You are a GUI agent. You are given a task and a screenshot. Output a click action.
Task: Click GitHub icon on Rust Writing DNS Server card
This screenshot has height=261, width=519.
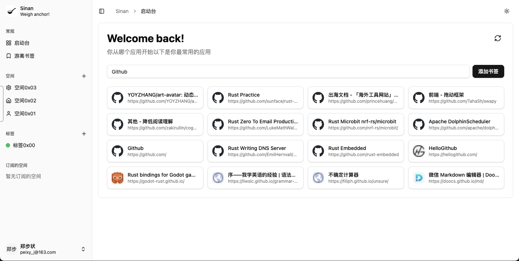pyautogui.click(x=218, y=151)
